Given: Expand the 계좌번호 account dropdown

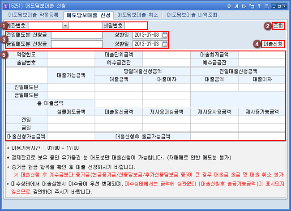Looking at the screenshot, I should 65,26.
